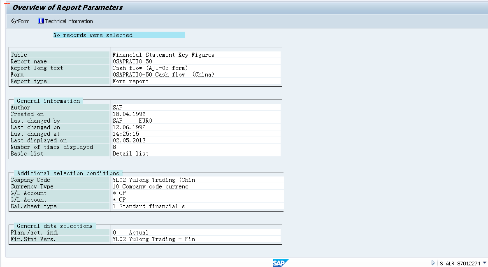Click the 'SAP EURO' last changed by value
Viewport: 488px width, 267px height.
coord(132,121)
